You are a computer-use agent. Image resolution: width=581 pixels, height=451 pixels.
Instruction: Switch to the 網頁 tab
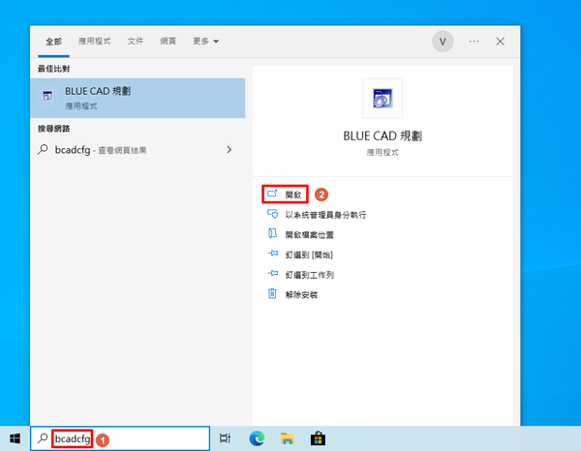coord(168,41)
